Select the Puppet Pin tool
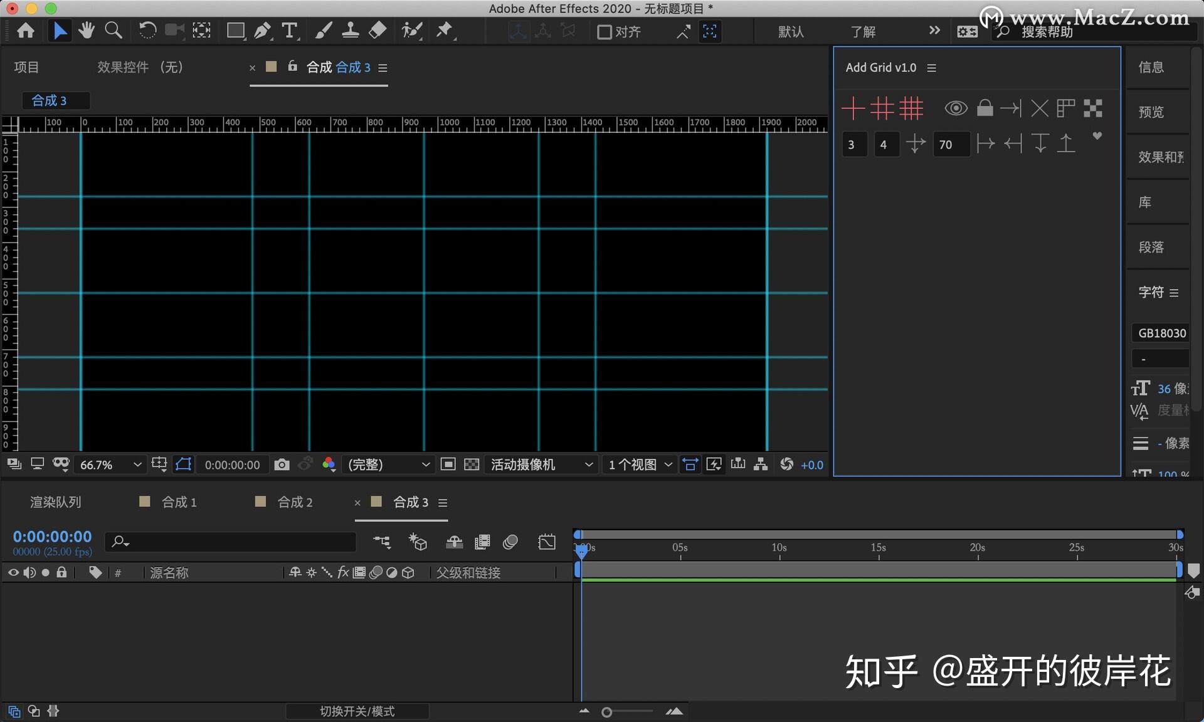 [445, 30]
